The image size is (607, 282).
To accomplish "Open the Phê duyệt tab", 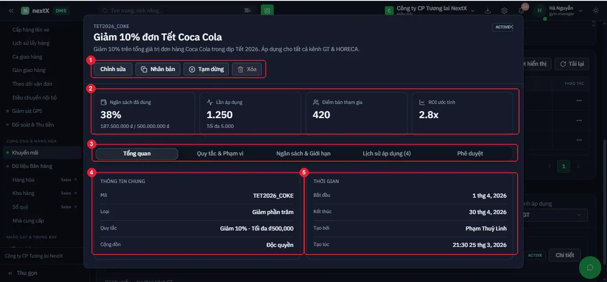I will (x=470, y=154).
